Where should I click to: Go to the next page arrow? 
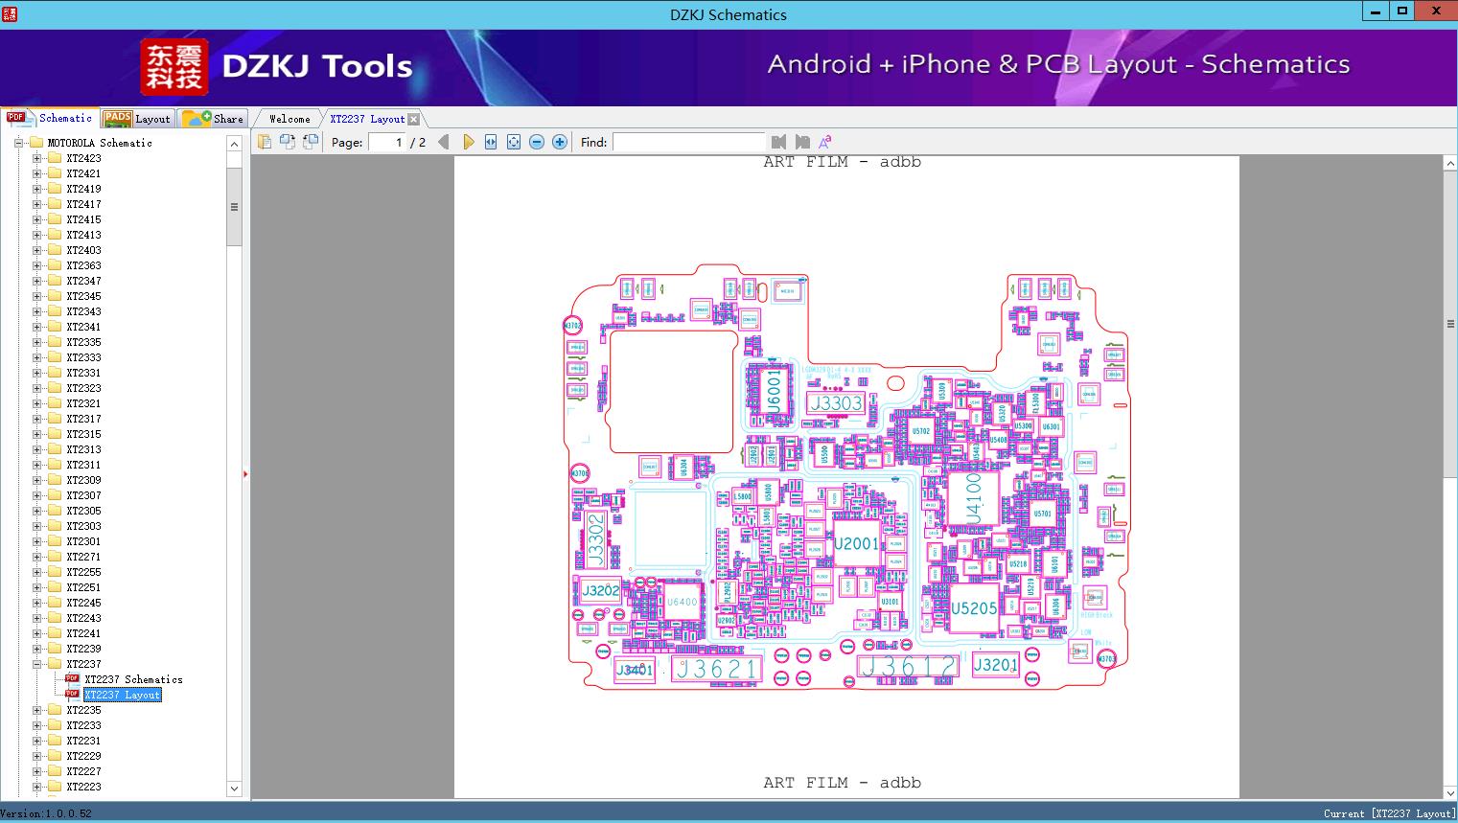coord(468,142)
